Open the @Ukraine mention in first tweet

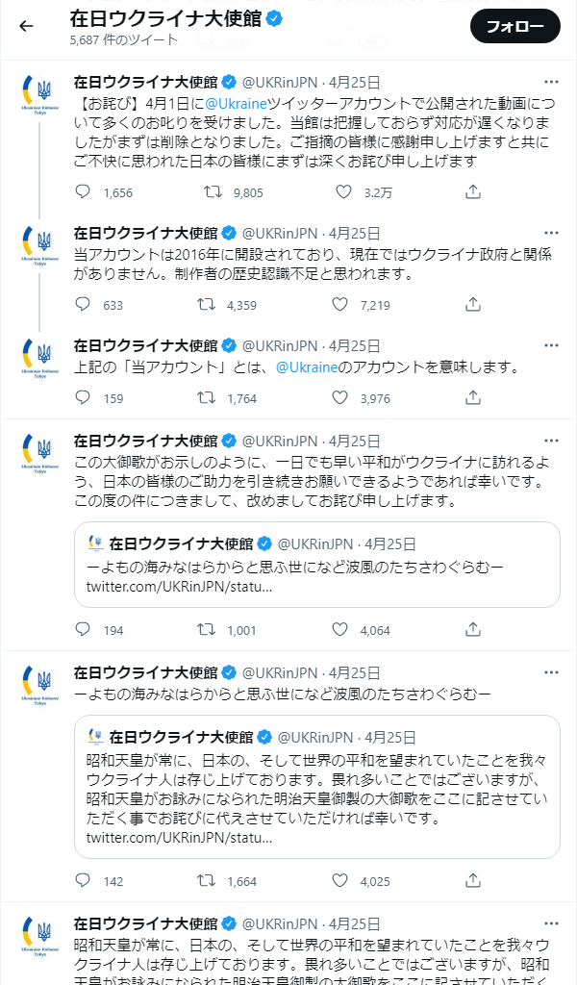point(236,103)
